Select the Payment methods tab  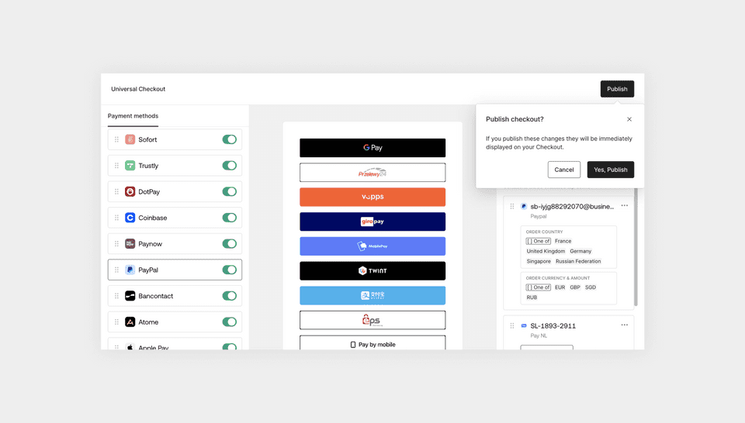[133, 115]
